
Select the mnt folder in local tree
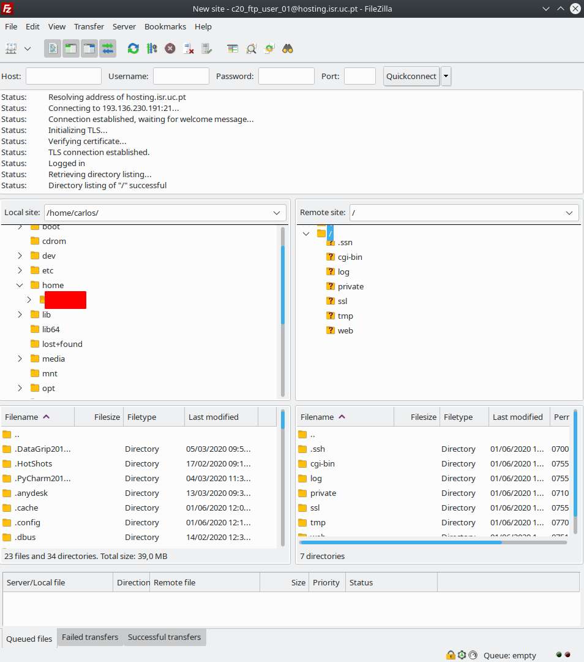[x=50, y=374]
